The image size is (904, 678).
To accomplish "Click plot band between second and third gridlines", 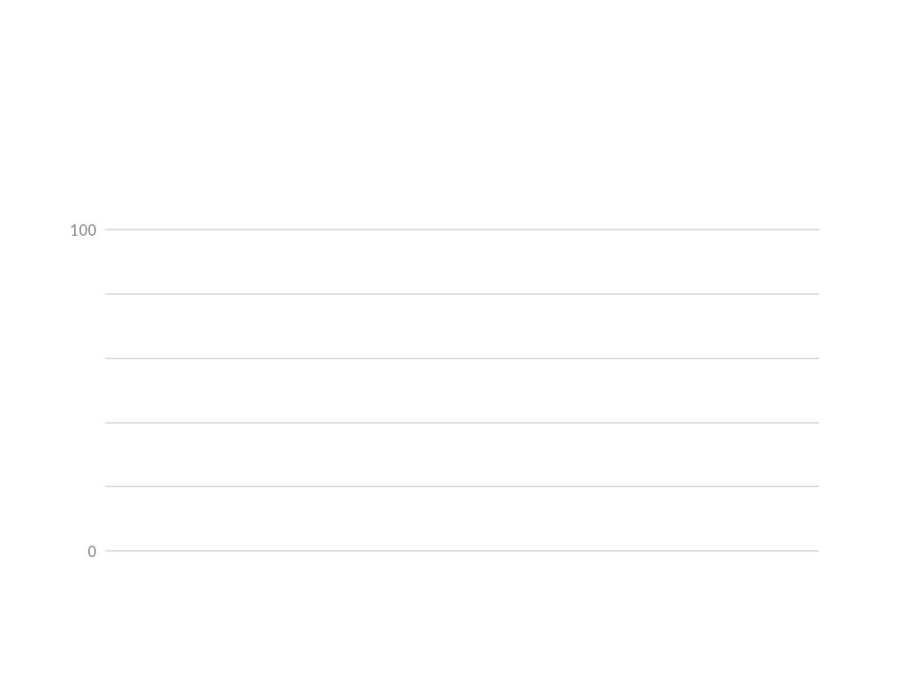I will tap(462, 326).
